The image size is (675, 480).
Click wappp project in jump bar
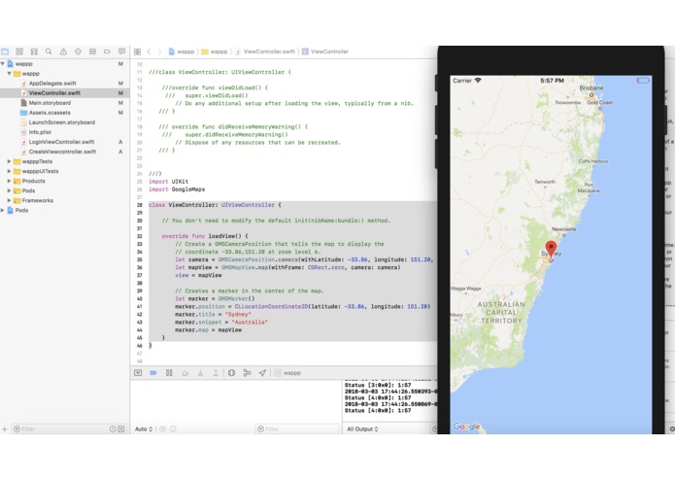(x=182, y=51)
